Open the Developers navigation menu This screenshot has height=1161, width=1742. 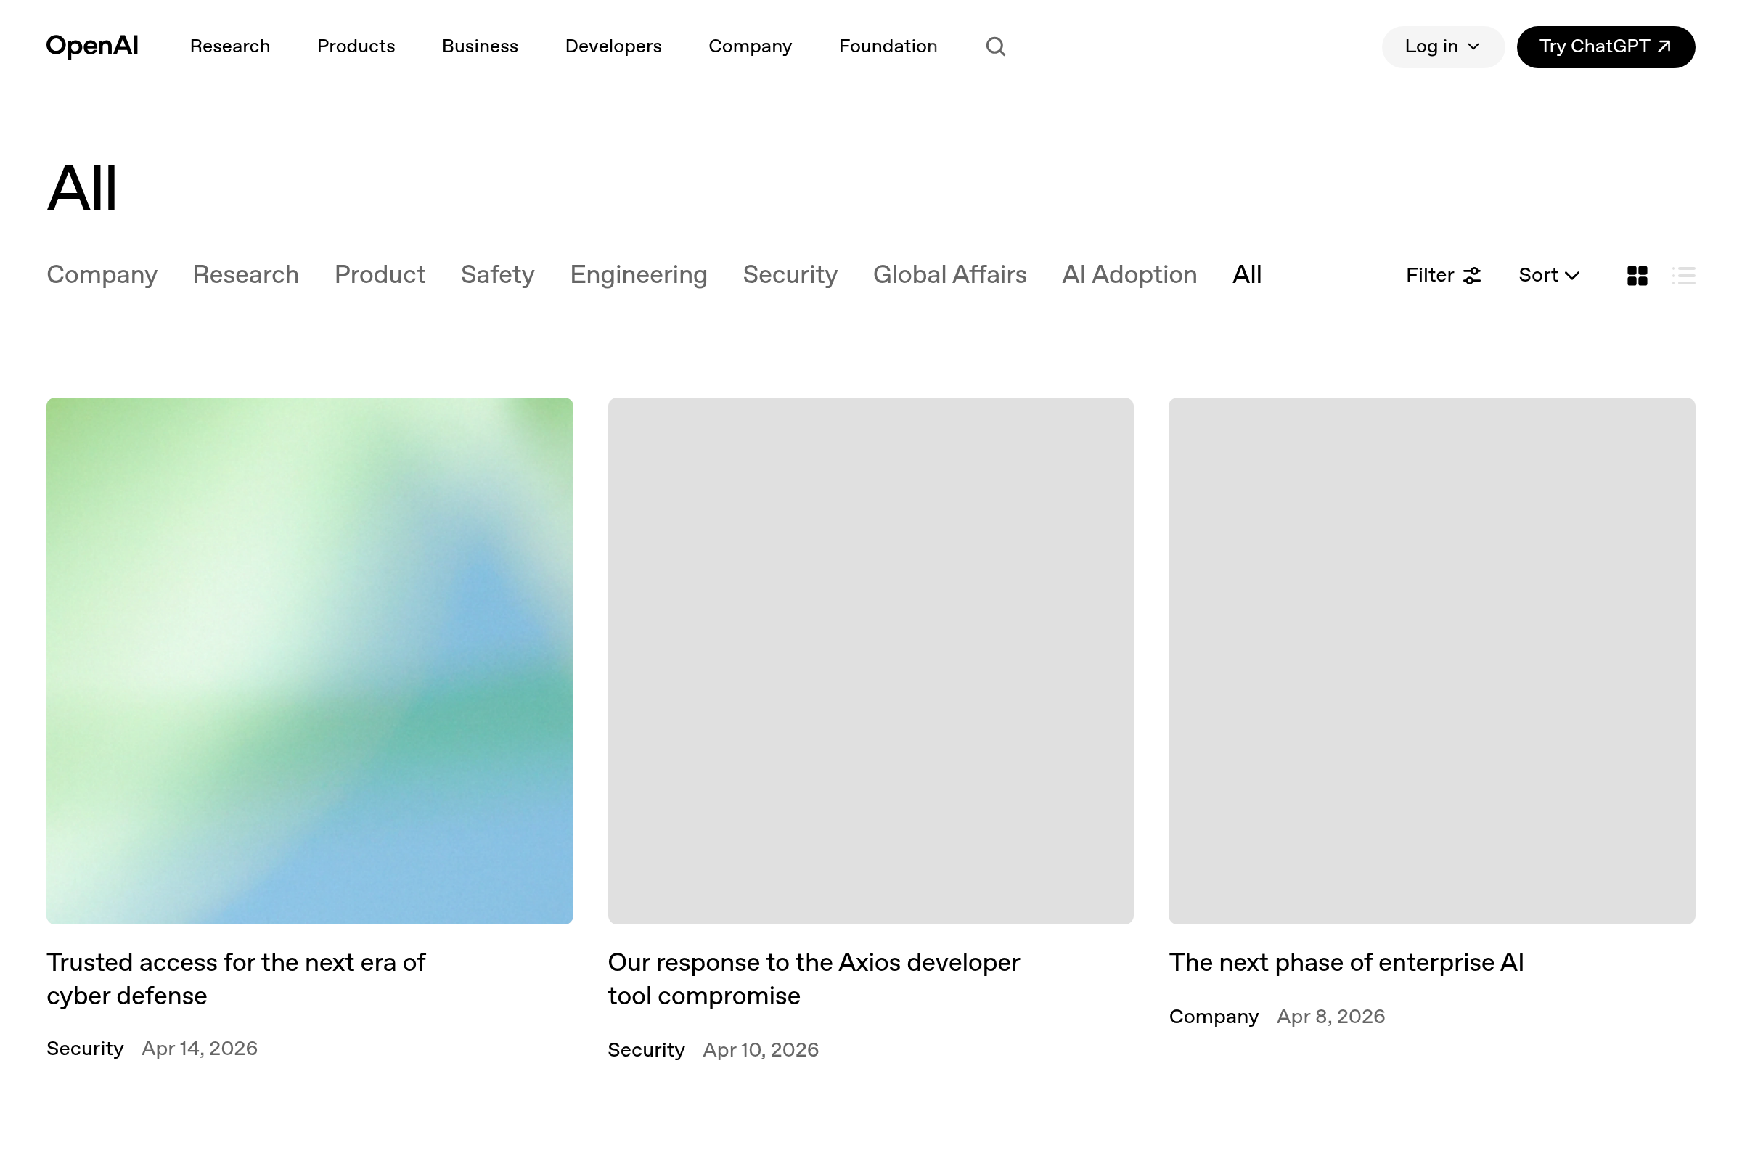(x=613, y=46)
